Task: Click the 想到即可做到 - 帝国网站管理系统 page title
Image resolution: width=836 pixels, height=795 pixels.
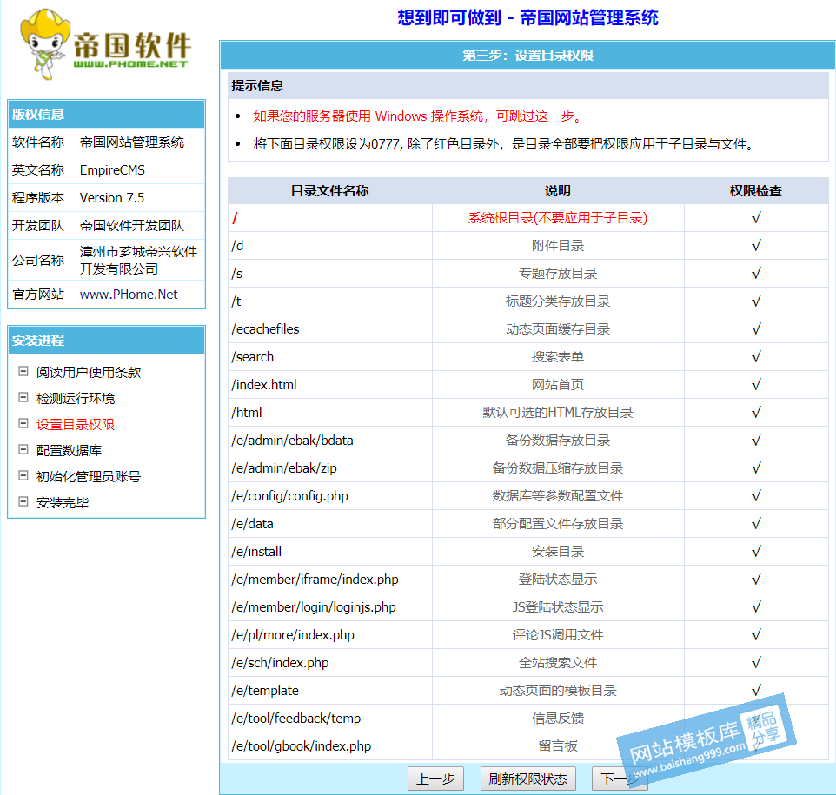Action: pyautogui.click(x=527, y=17)
